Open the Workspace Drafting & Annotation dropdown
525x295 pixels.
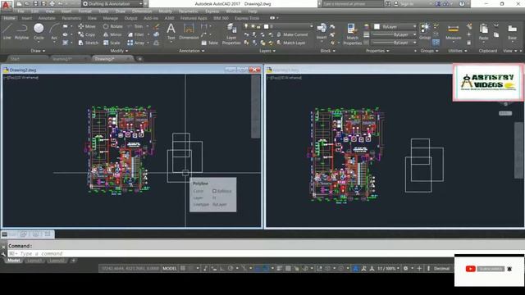(x=112, y=3)
